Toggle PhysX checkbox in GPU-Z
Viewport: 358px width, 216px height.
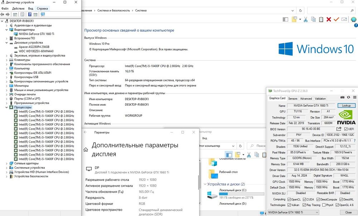click(x=324, y=205)
